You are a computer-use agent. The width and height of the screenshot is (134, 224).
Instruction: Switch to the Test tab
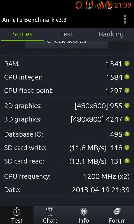(x=66, y=34)
